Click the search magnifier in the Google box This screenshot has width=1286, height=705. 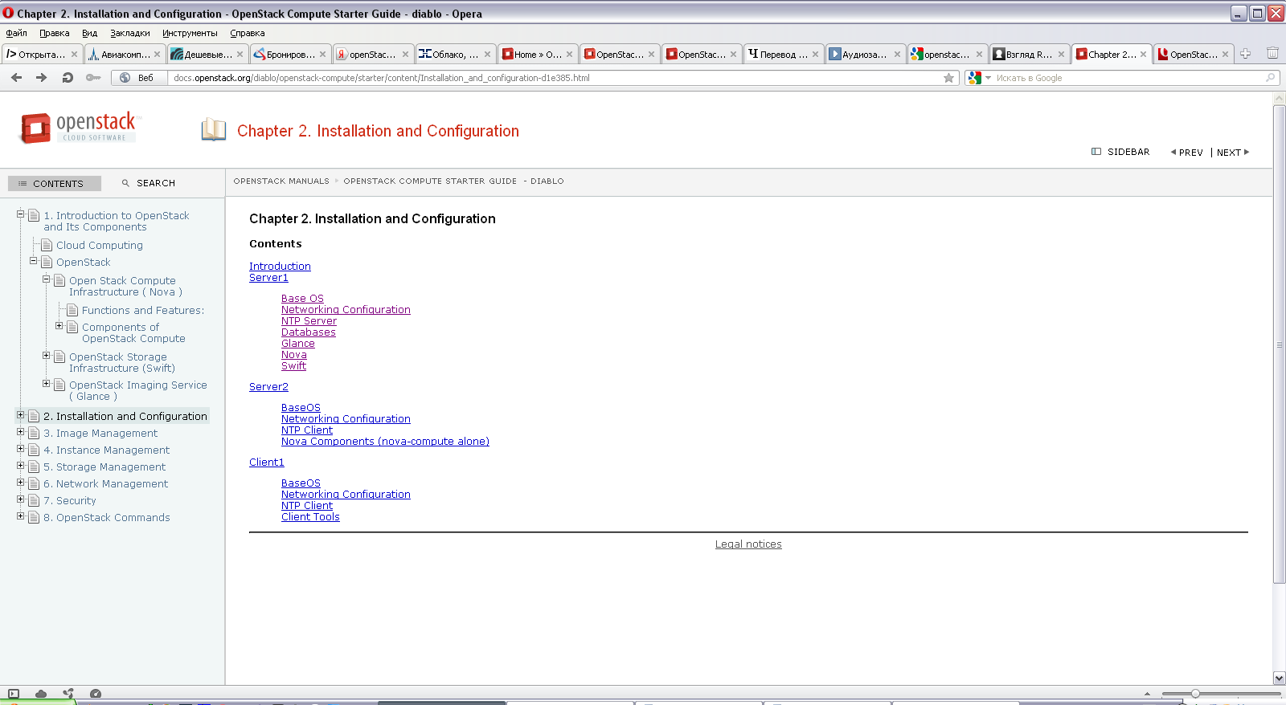coord(1271,78)
